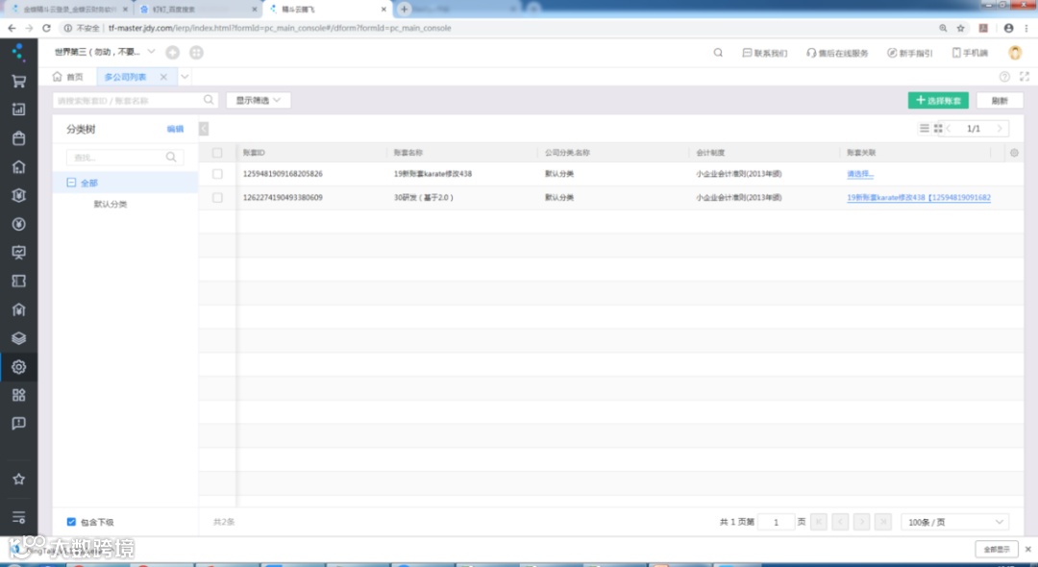Click the round grid icon in header

click(196, 53)
